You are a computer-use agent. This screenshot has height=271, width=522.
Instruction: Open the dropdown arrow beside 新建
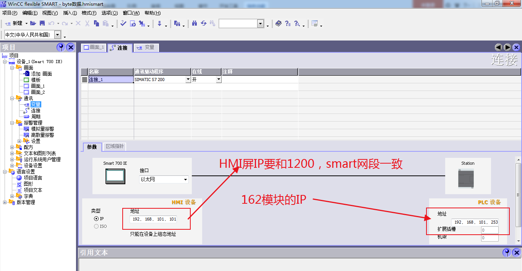tap(26, 24)
